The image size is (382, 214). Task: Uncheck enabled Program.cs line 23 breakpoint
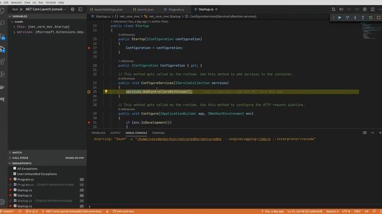(15, 180)
